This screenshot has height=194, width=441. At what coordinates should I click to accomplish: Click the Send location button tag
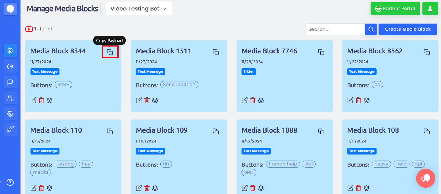(179, 85)
